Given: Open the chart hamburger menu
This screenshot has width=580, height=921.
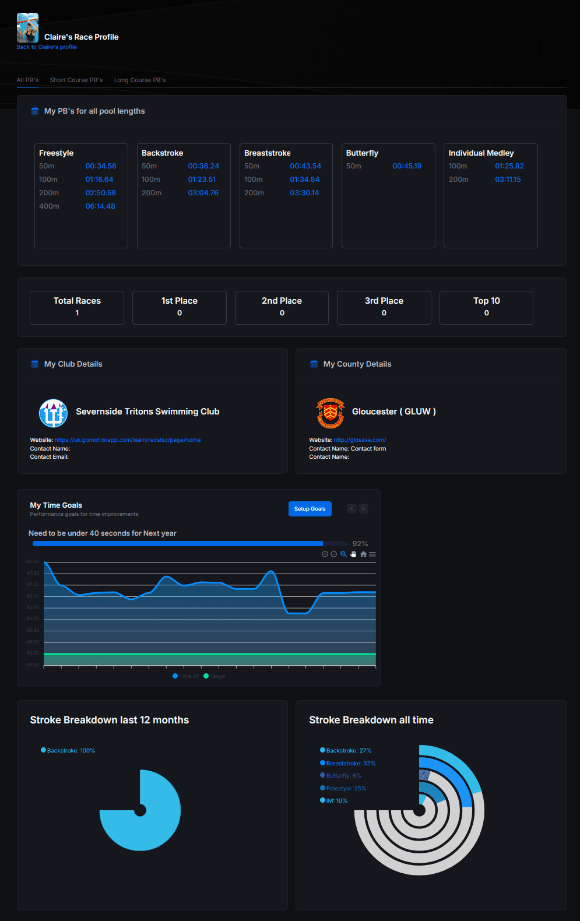Looking at the screenshot, I should (x=372, y=554).
